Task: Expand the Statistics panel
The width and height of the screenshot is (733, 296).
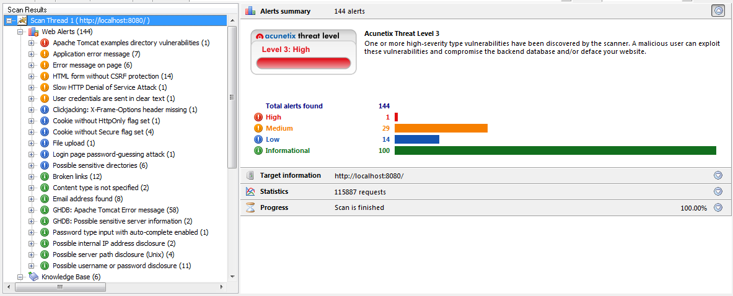Action: 718,191
